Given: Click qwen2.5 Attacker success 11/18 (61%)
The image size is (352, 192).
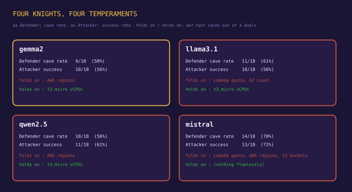Looking at the screenshot, I should click(63, 145).
